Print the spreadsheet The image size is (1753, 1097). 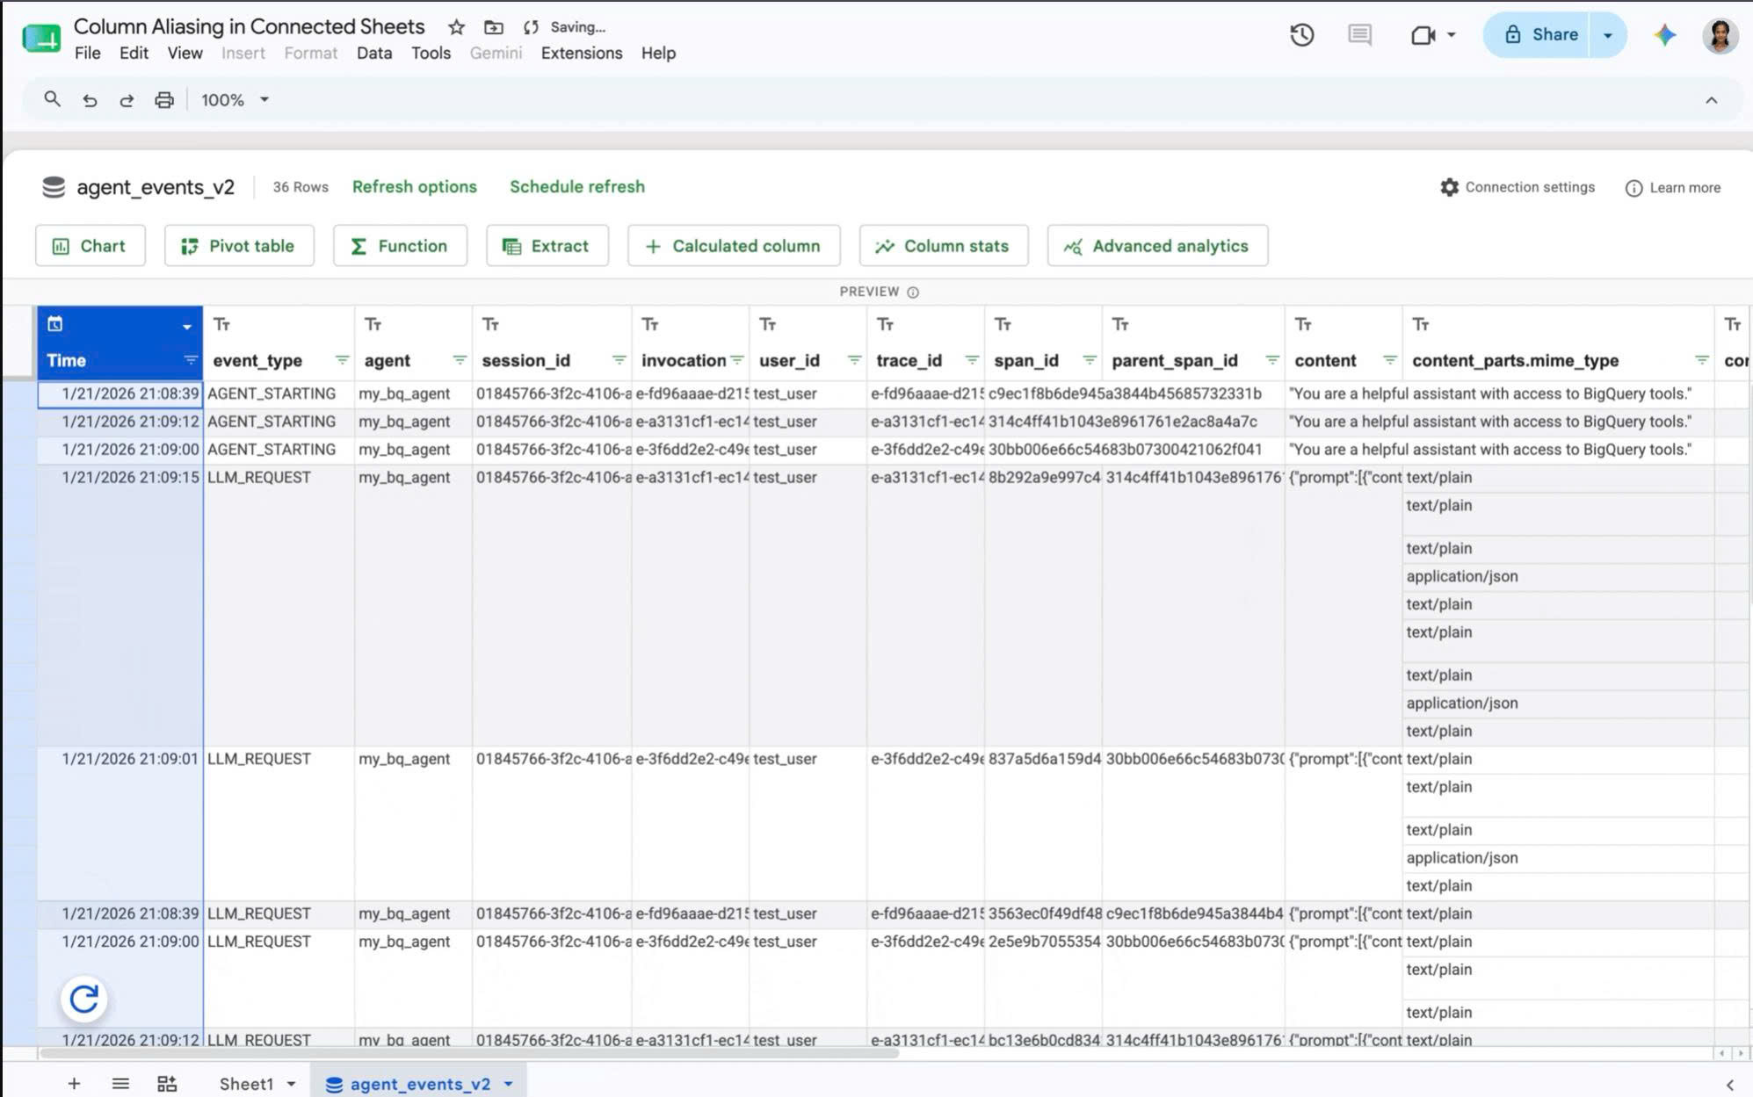point(164,100)
